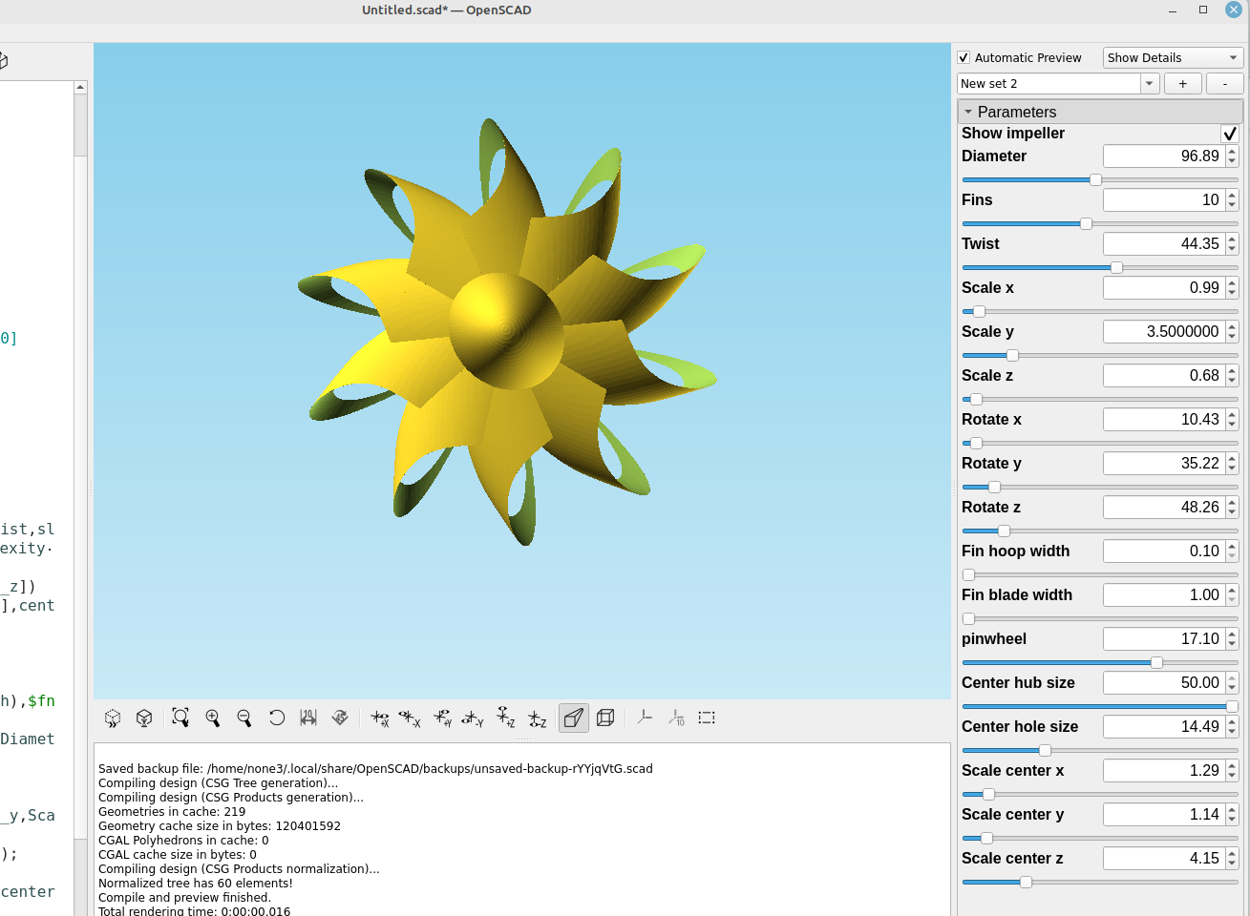Click the plus button to add preset
Screen dimensions: 1250x916
(1183, 84)
